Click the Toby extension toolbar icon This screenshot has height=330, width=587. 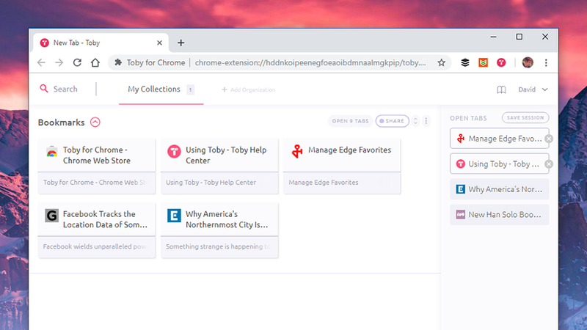[501, 62]
